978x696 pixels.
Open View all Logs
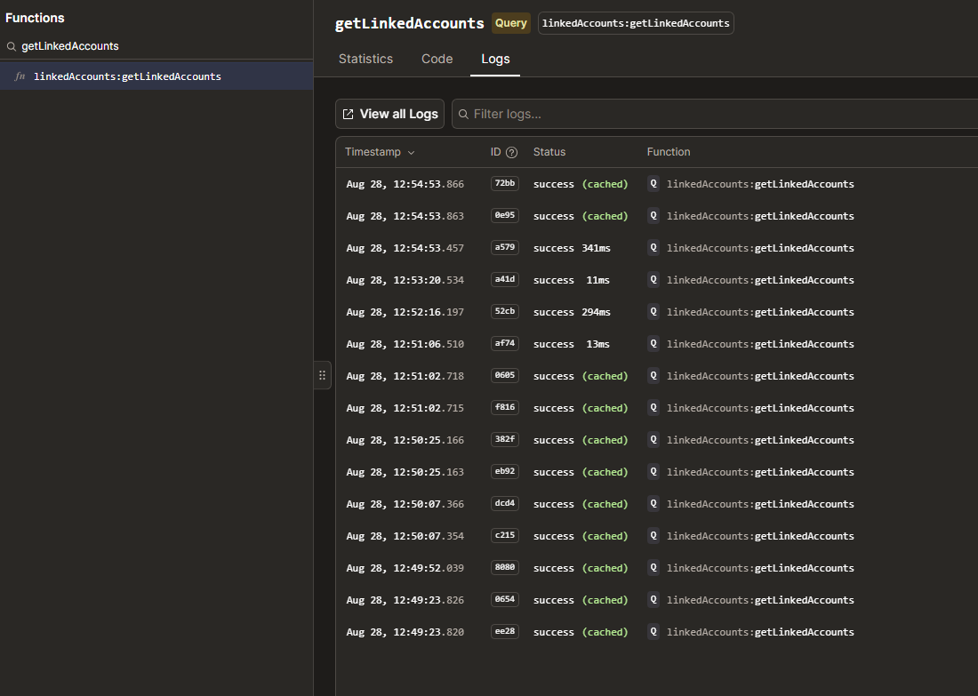click(389, 114)
